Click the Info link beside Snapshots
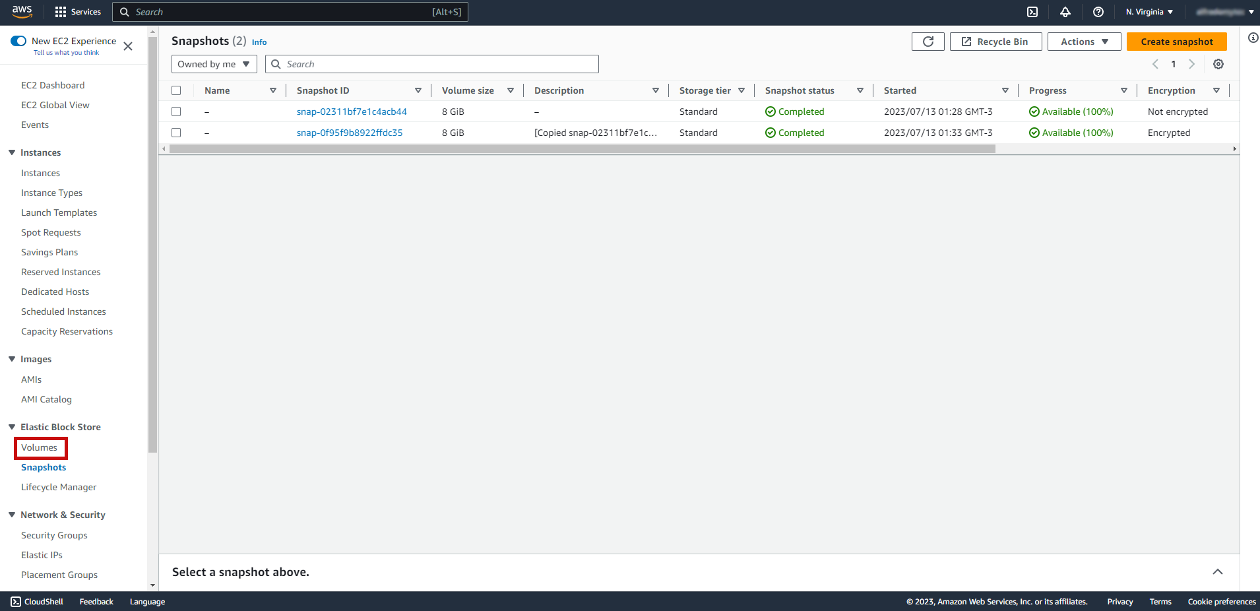 tap(259, 42)
